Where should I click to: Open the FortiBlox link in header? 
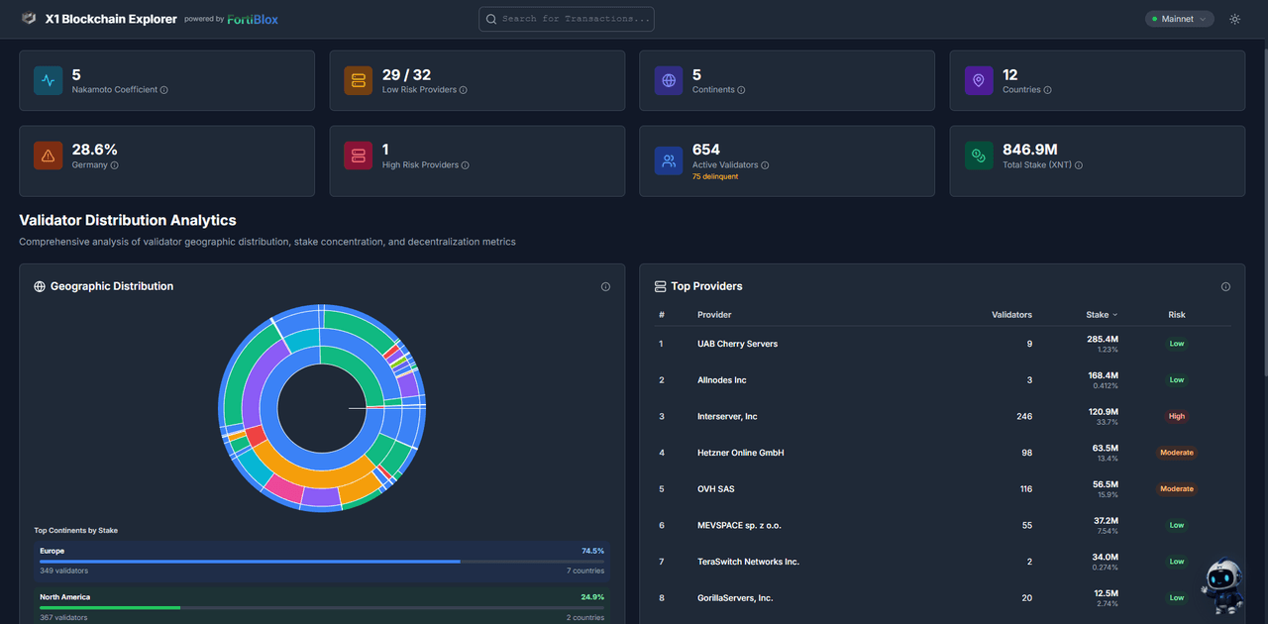[x=253, y=19]
